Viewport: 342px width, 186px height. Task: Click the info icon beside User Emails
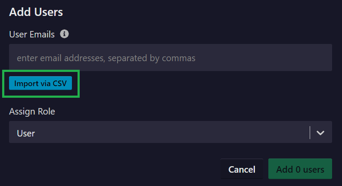pyautogui.click(x=65, y=34)
